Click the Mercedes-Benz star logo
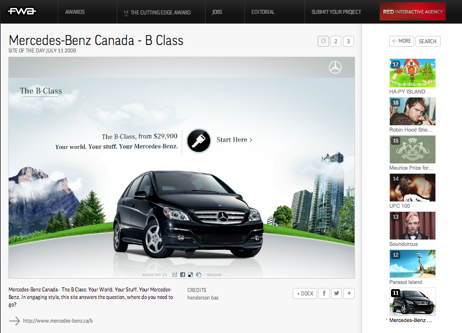462x333 pixels. coord(335,68)
